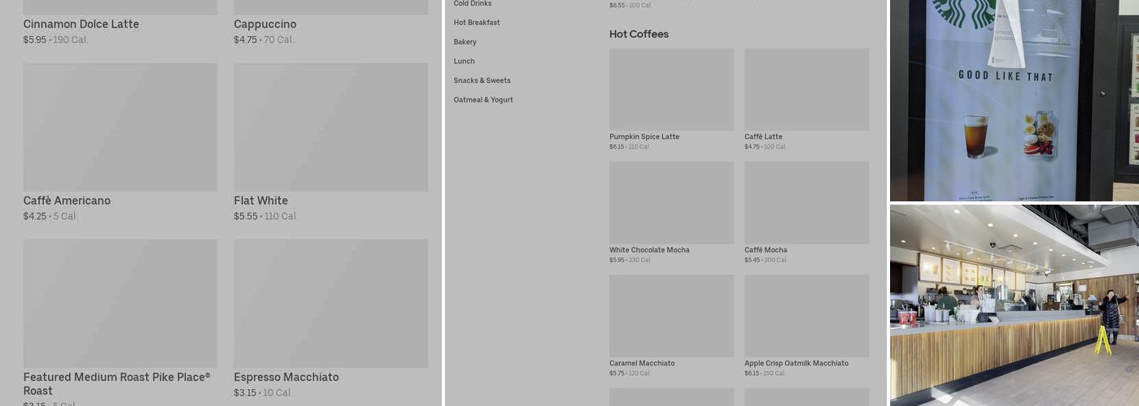The height and width of the screenshot is (406, 1139).
Task: Open Apple Crisp Oatmilk Macchiato image
Action: [807, 316]
